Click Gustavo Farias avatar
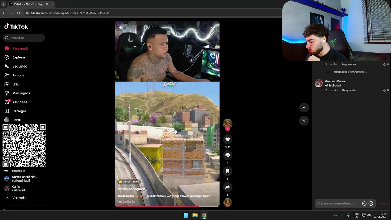The image size is (391, 220). 319,83
